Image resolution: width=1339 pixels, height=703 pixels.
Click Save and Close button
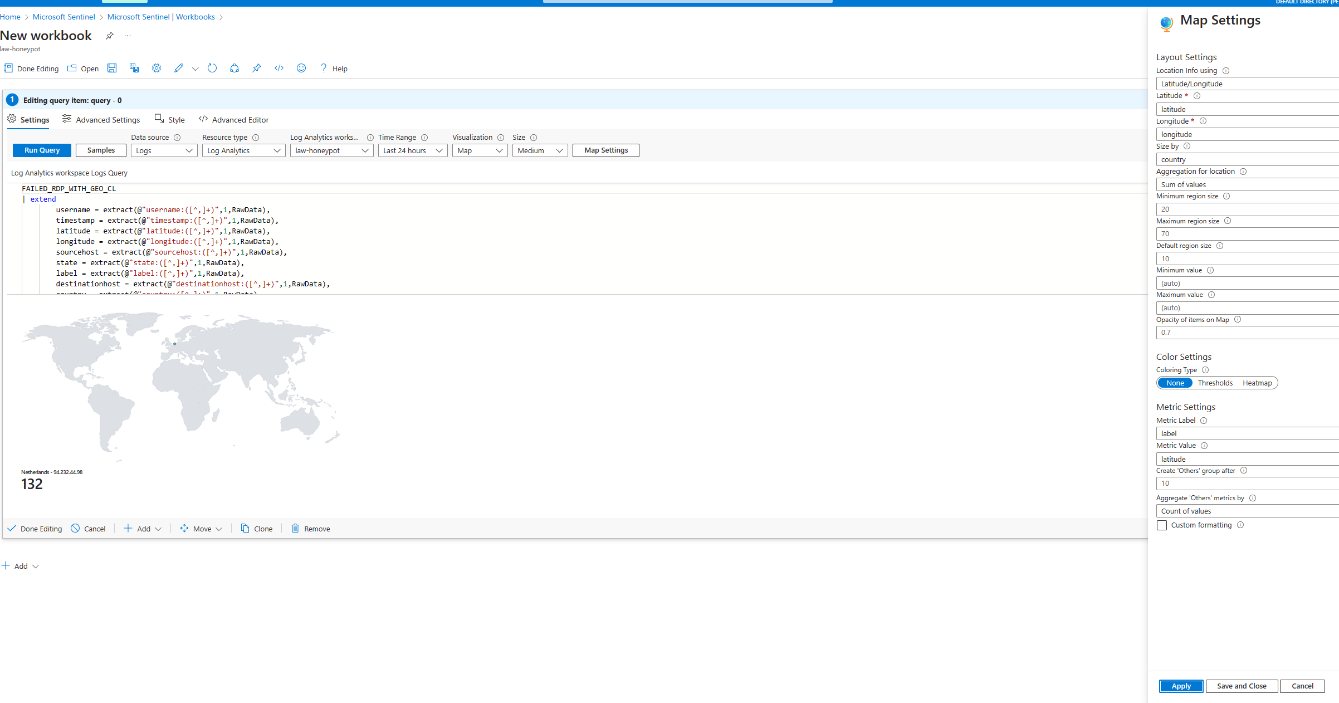tap(1242, 686)
